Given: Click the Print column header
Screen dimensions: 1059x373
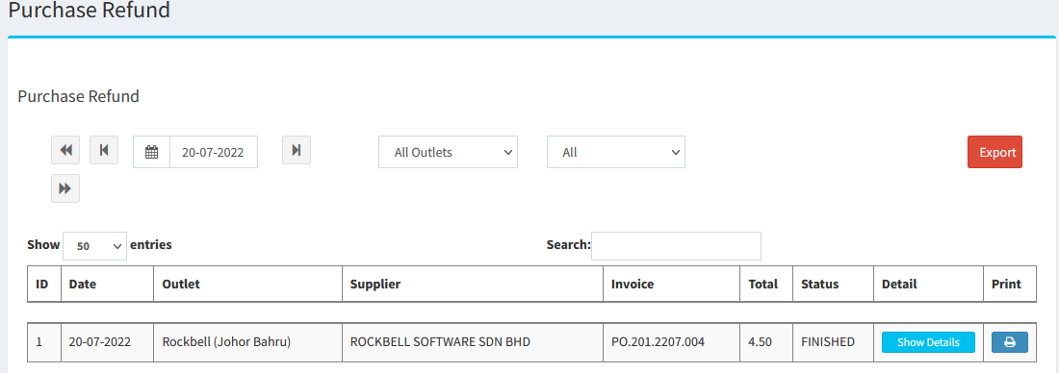Looking at the screenshot, I should tap(1010, 284).
